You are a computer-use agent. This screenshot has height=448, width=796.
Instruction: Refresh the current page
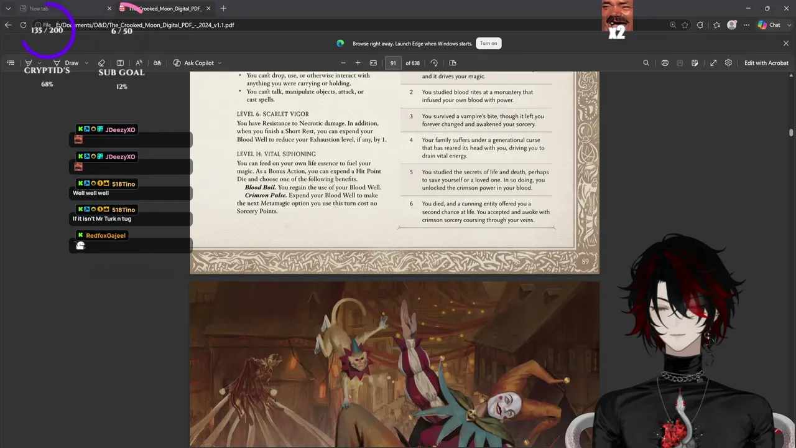[23, 25]
